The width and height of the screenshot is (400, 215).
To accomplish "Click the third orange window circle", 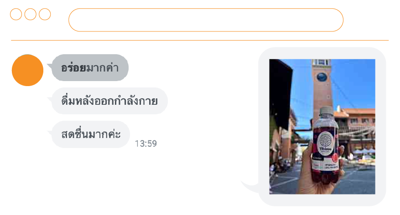I will [45, 14].
